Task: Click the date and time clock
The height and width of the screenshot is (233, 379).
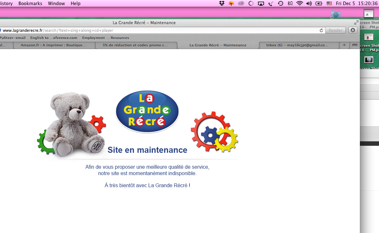Action: [356, 4]
